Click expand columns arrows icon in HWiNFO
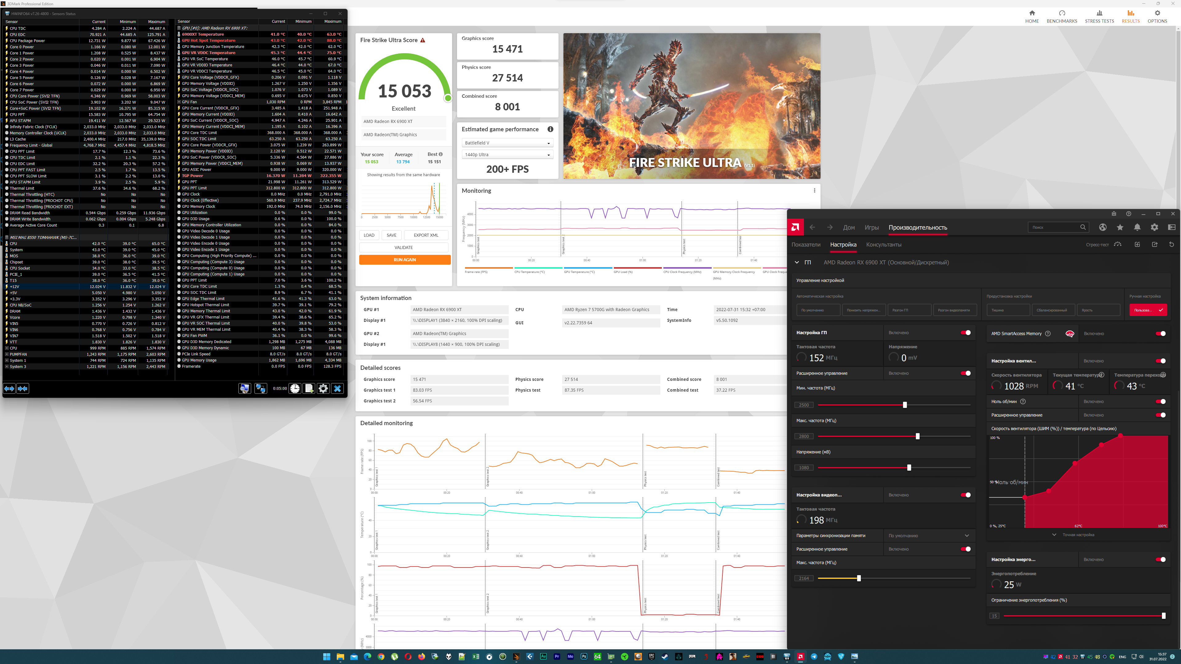 click(9, 389)
